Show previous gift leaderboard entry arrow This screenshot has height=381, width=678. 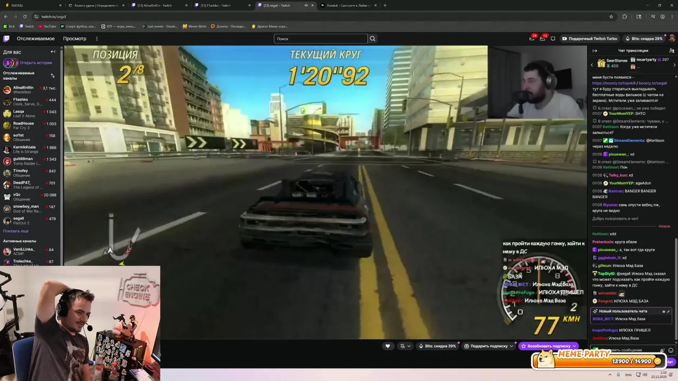click(592, 64)
